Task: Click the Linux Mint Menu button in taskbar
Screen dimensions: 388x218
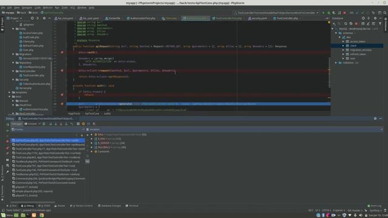Action: (x=7, y=216)
